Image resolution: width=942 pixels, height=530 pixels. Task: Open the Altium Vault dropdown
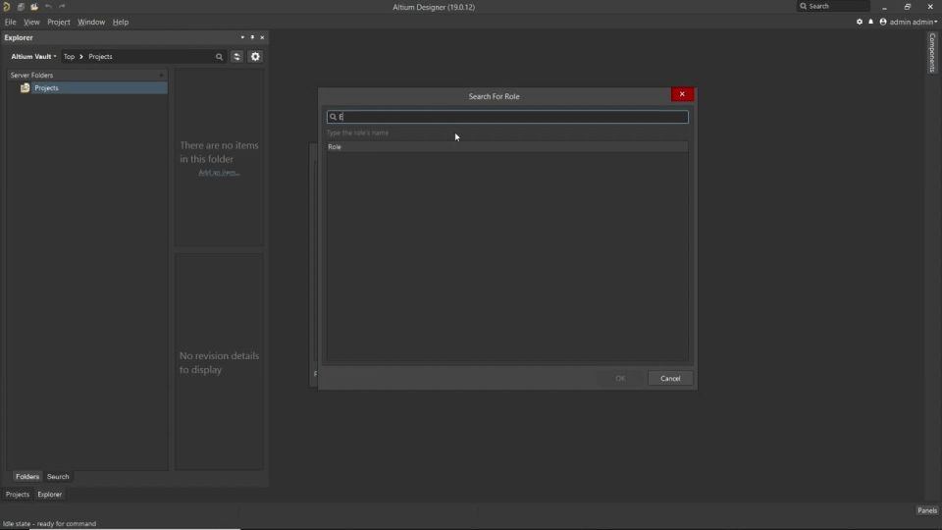33,57
